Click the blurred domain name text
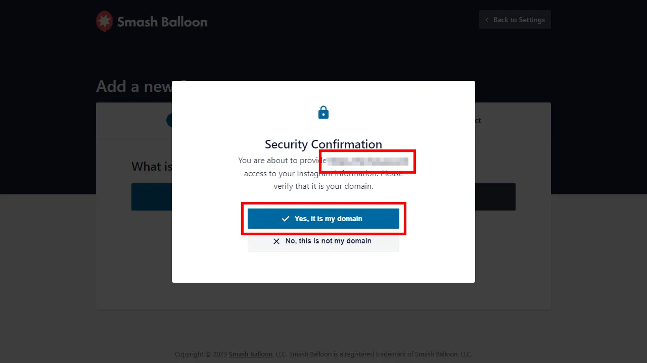Image resolution: width=647 pixels, height=363 pixels. (x=367, y=161)
